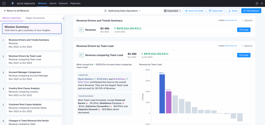Open the help question mark icon

257,3
